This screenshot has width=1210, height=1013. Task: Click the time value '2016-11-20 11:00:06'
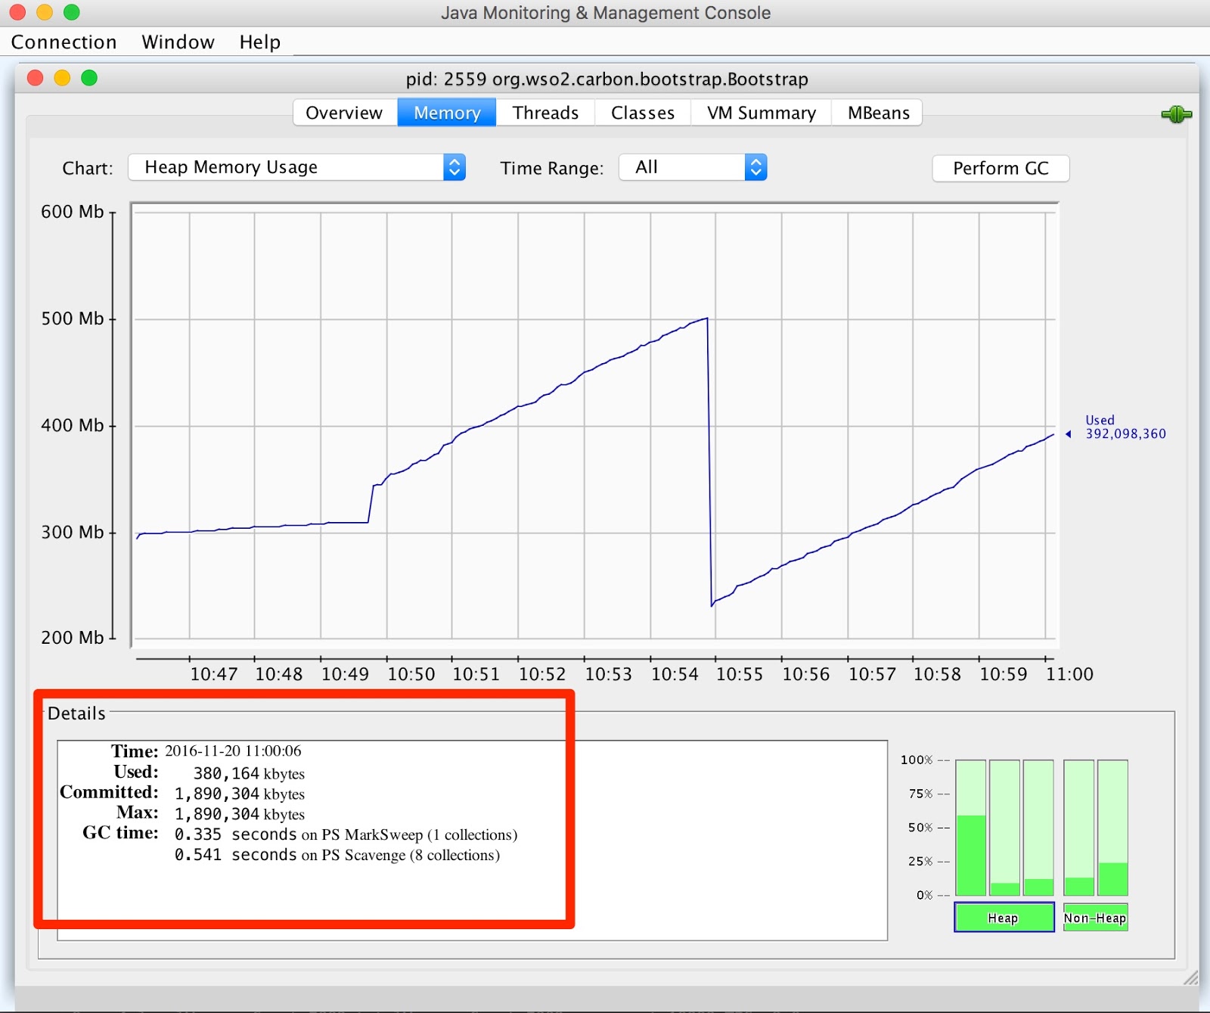click(233, 751)
